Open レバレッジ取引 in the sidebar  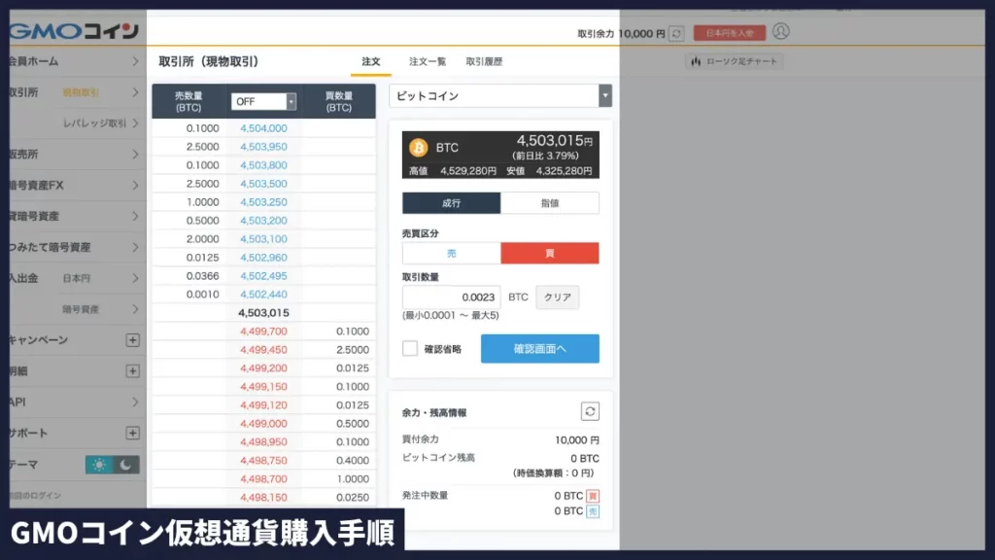click(94, 123)
